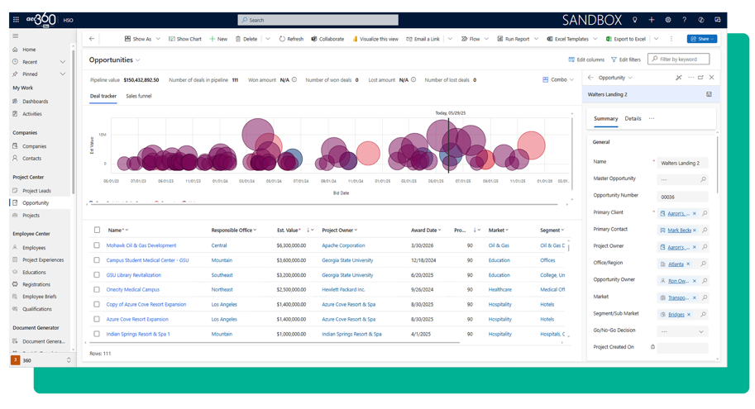Screen dimensions: 755x409
Task: Sort by the Responsible Office column header
Action: pos(233,231)
